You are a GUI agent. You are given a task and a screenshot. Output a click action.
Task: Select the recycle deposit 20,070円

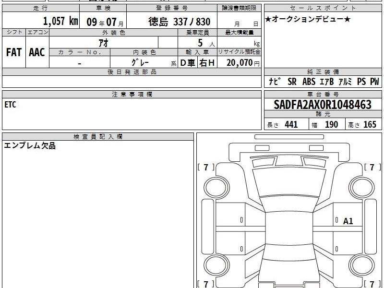click(x=243, y=63)
